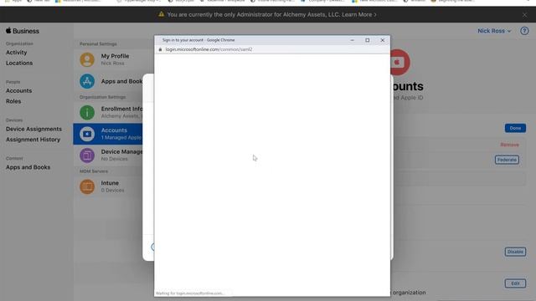Click the Edit button
This screenshot has height=301, width=536.
[x=515, y=283]
